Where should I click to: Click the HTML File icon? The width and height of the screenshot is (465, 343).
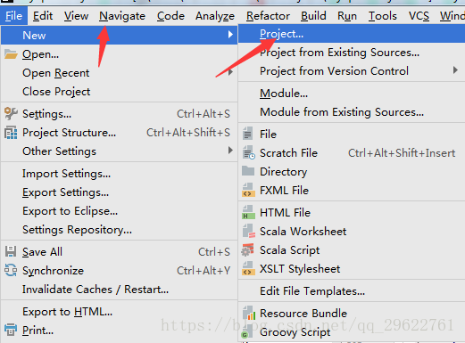(x=248, y=213)
